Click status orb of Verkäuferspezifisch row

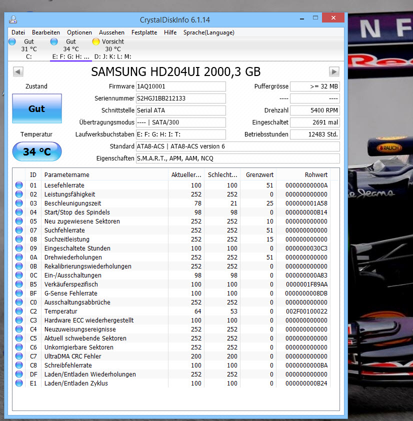pyautogui.click(x=19, y=284)
